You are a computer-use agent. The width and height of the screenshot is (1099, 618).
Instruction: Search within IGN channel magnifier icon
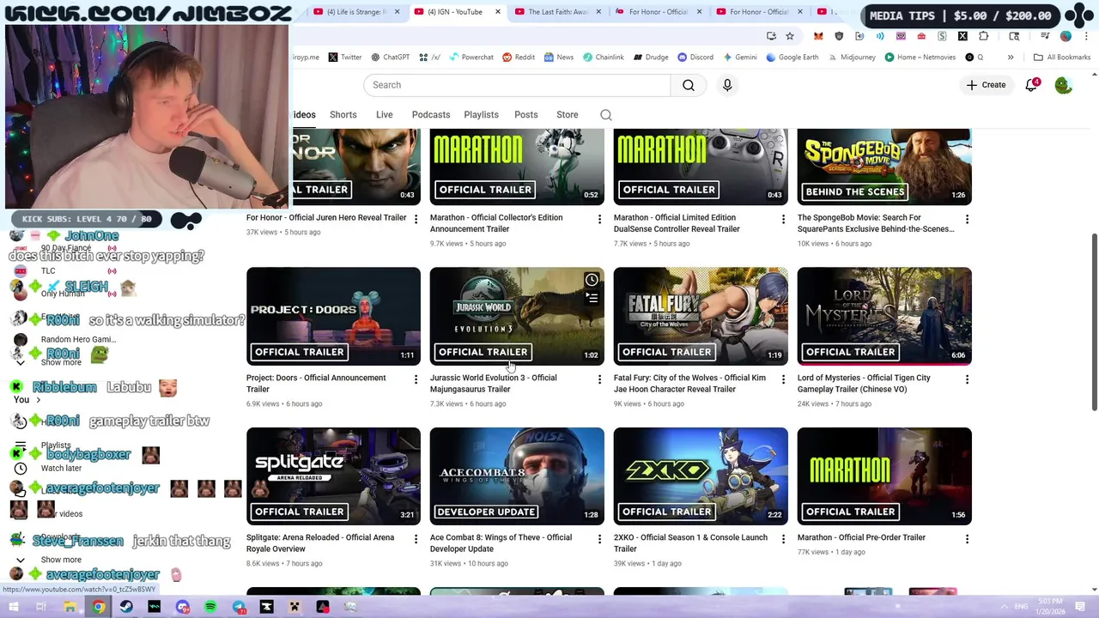(606, 115)
